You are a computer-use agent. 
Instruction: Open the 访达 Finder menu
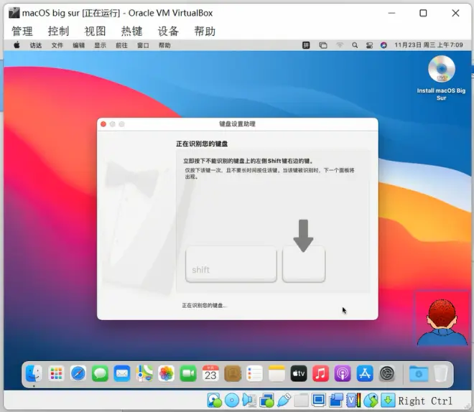pos(36,45)
